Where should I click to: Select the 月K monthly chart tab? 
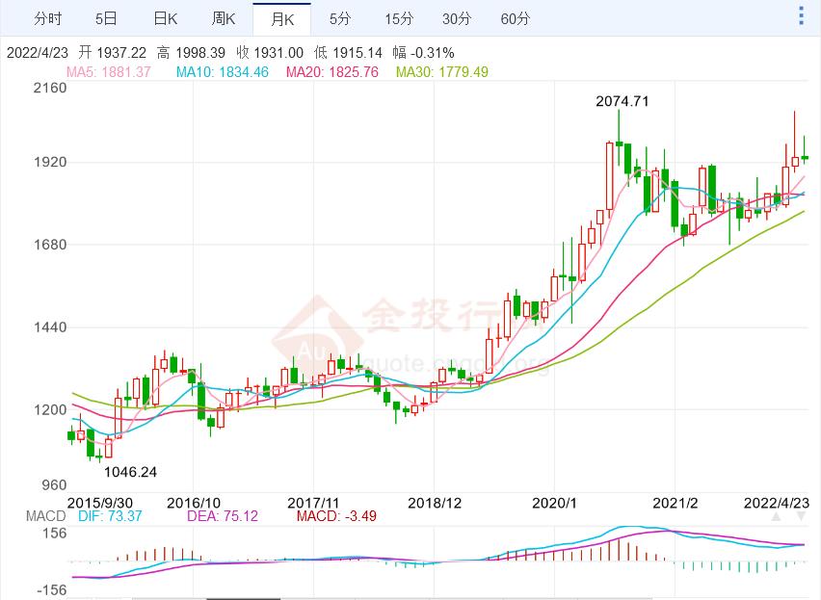[x=281, y=19]
